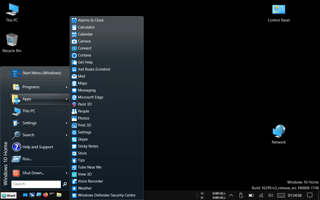The image size is (320, 200).
Task: Launch Print 3D
Action: pyautogui.click(x=106, y=125)
